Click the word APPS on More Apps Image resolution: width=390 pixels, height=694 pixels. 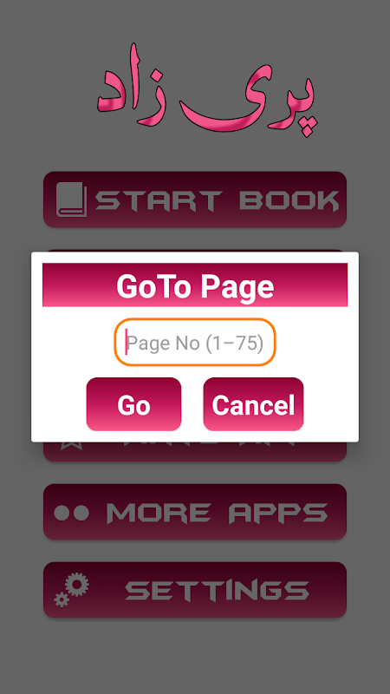coord(278,513)
